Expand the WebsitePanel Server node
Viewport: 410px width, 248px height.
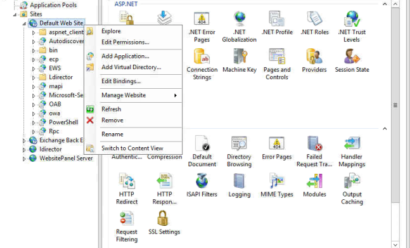pyautogui.click(x=24, y=159)
